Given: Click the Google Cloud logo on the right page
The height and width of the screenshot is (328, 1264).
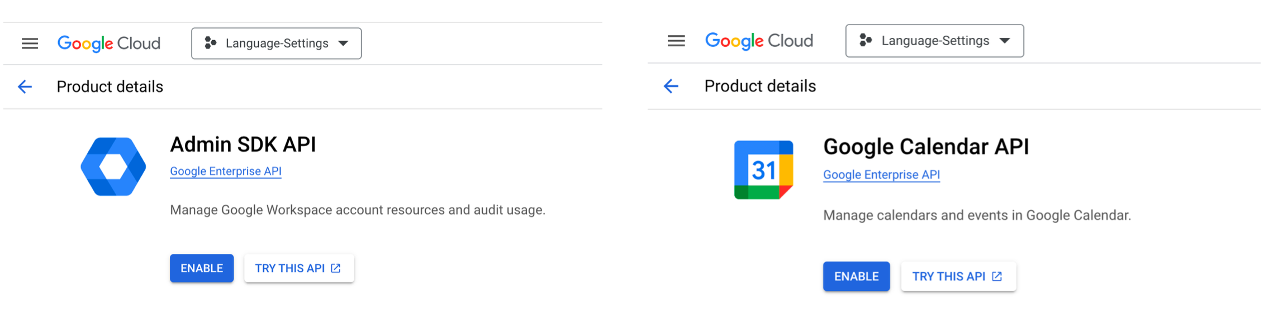Looking at the screenshot, I should [x=759, y=41].
